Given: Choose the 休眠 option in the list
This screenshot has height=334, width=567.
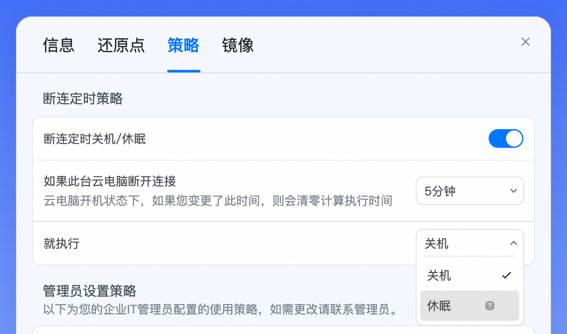Looking at the screenshot, I should tap(469, 306).
